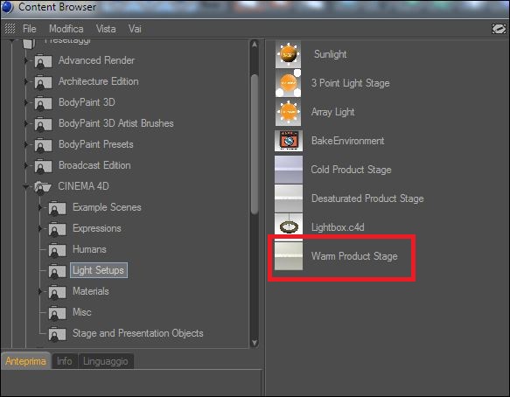Select the Array Light preset icon
Viewport: 510px width, 397px height.
point(288,112)
